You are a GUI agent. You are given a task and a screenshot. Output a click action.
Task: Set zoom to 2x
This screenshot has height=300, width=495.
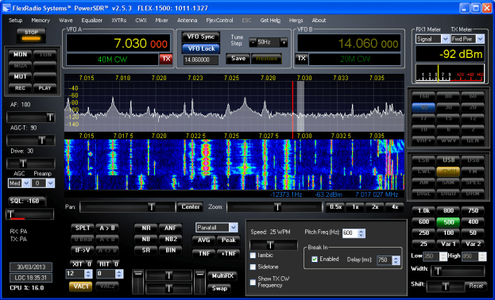point(375,207)
